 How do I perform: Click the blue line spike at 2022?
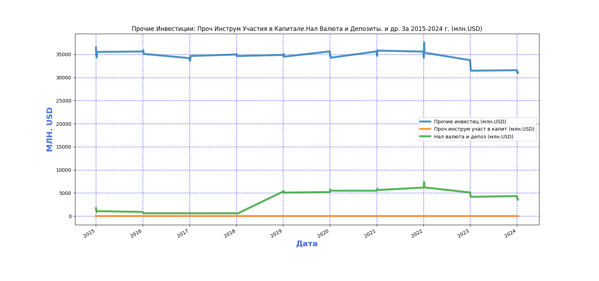(424, 50)
